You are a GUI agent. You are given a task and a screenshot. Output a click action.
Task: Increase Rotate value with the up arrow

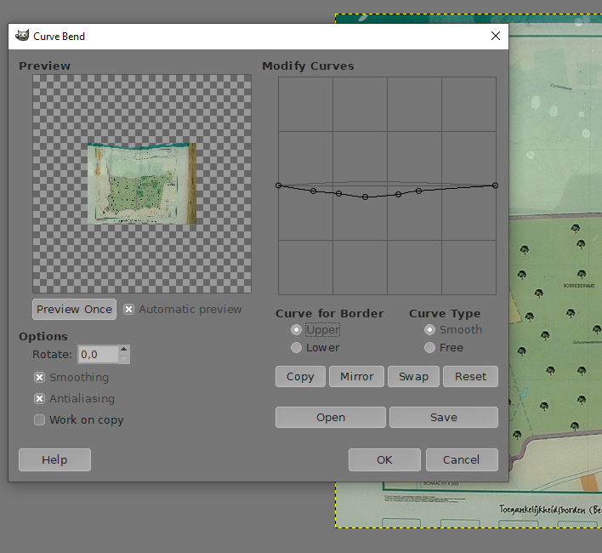pyautogui.click(x=124, y=350)
